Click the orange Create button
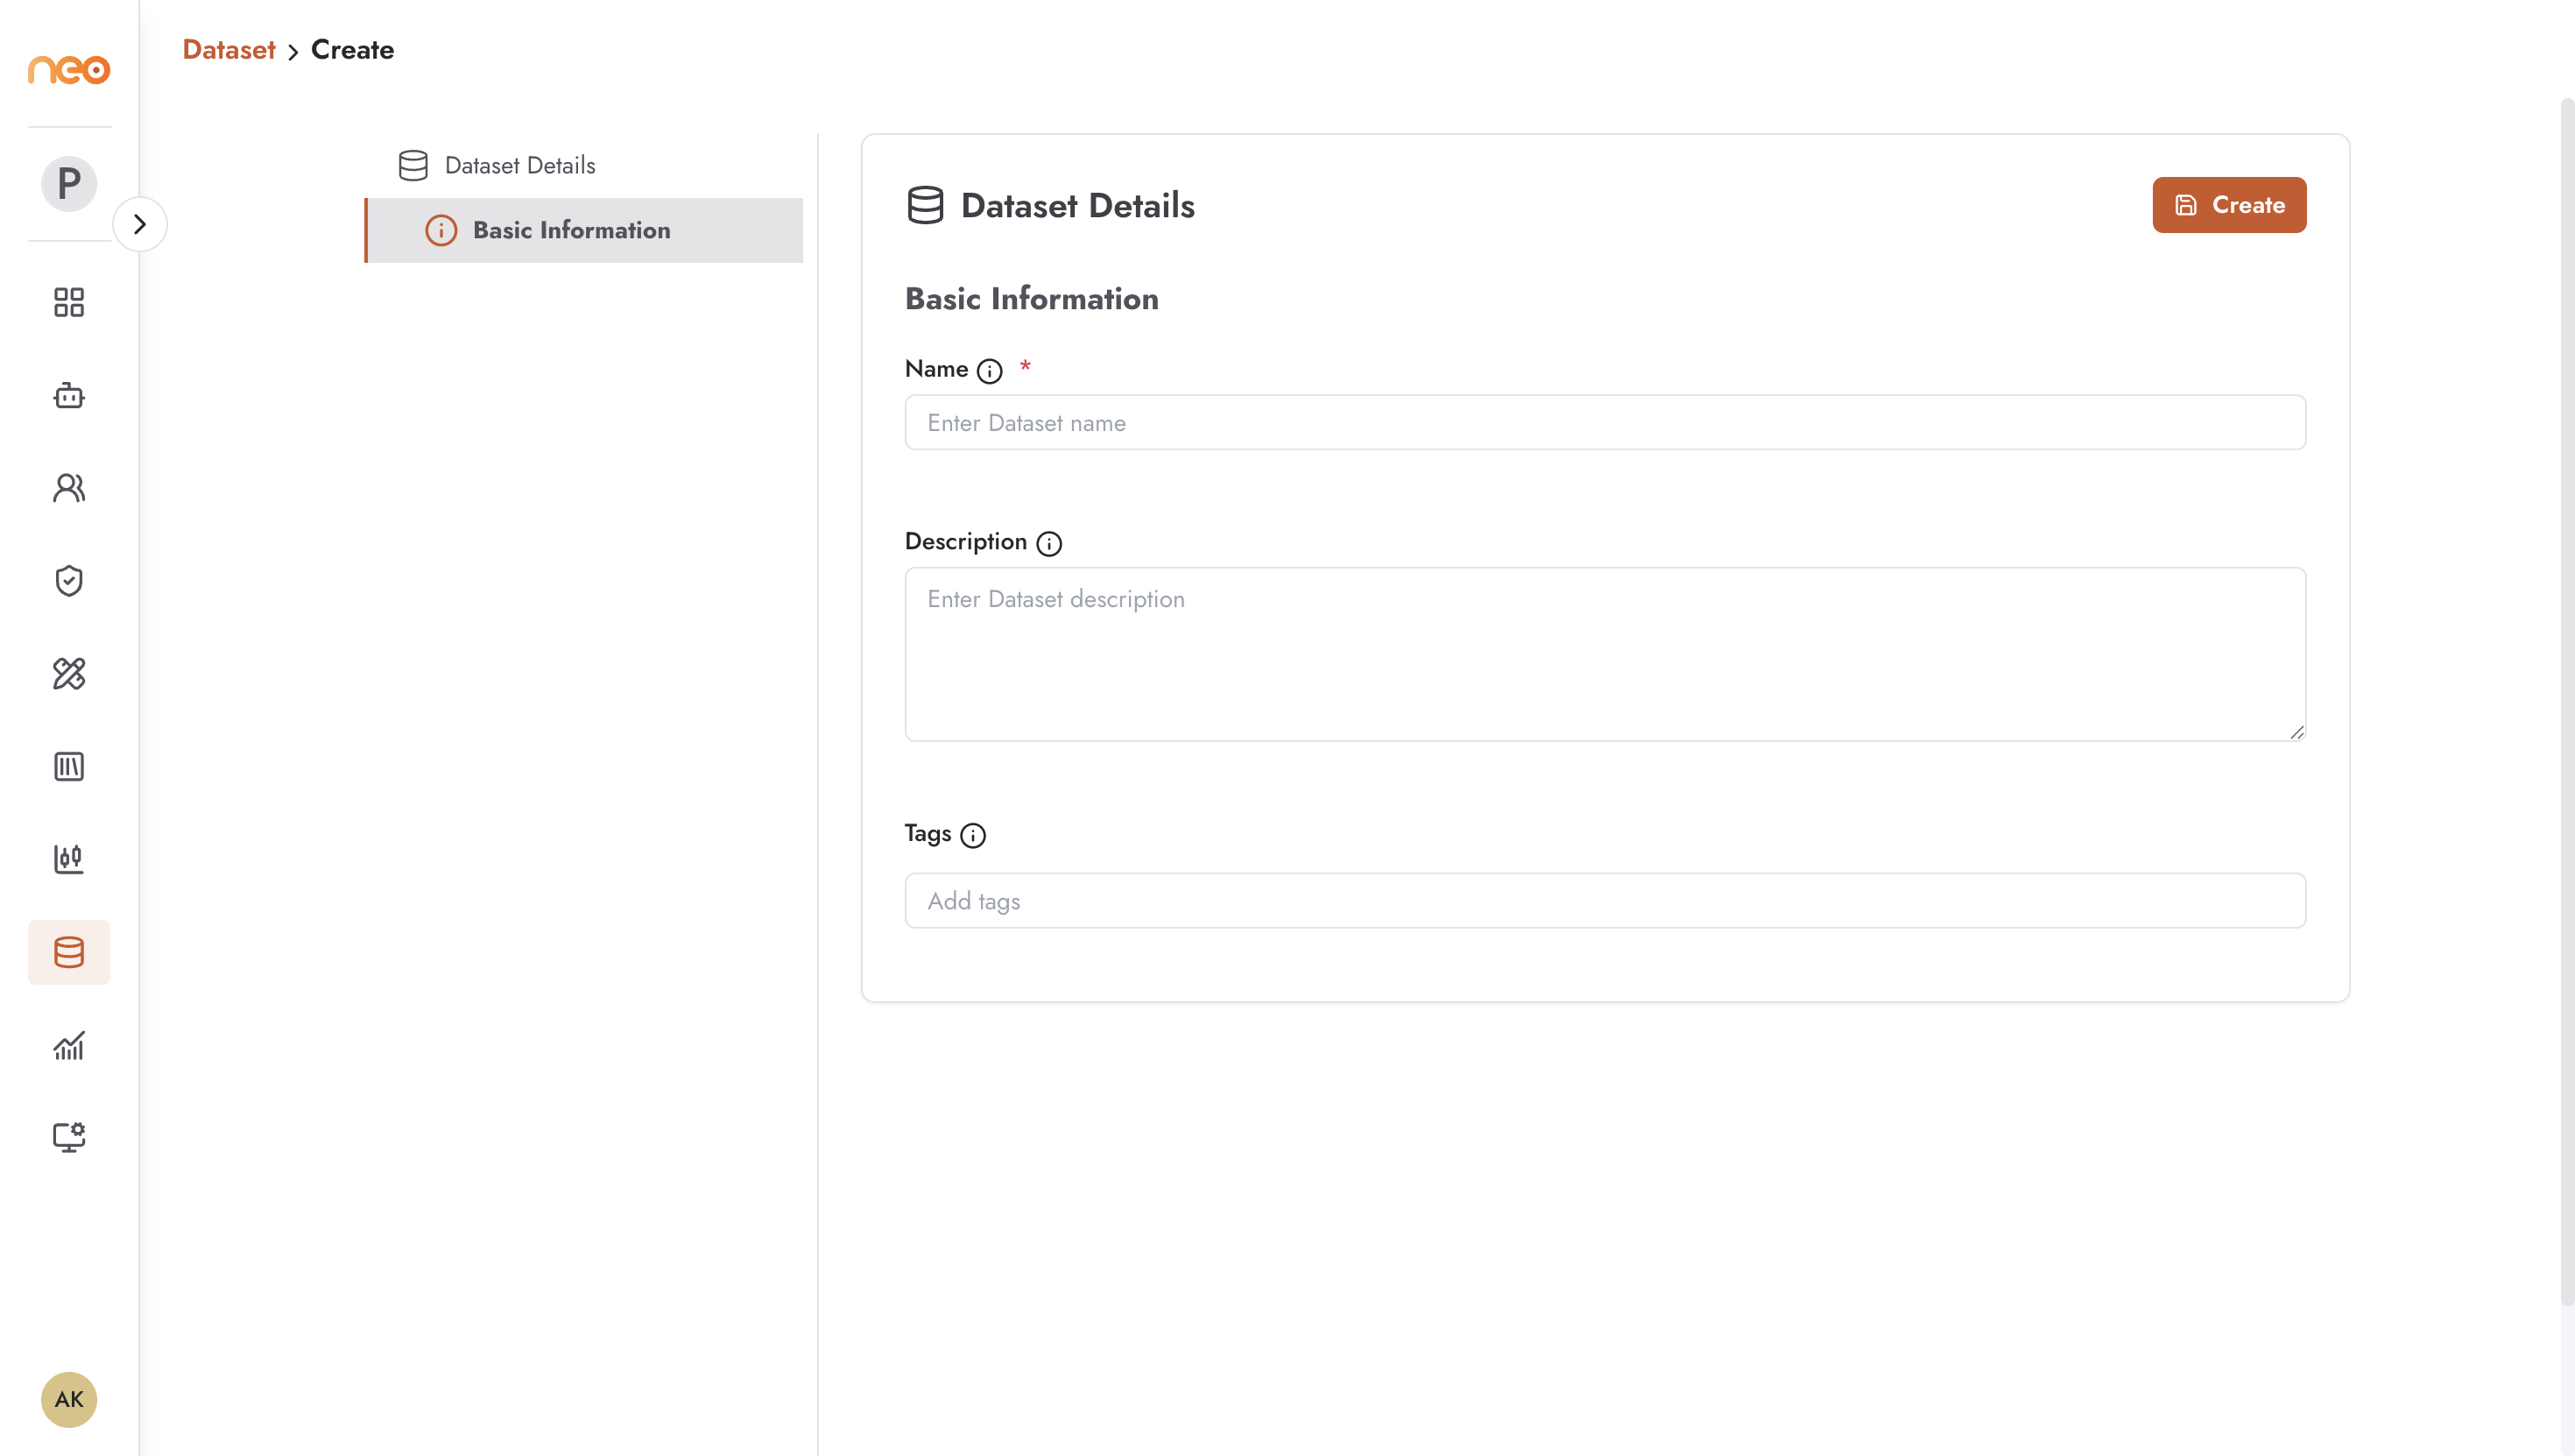This screenshot has height=1456, width=2575. [x=2229, y=205]
